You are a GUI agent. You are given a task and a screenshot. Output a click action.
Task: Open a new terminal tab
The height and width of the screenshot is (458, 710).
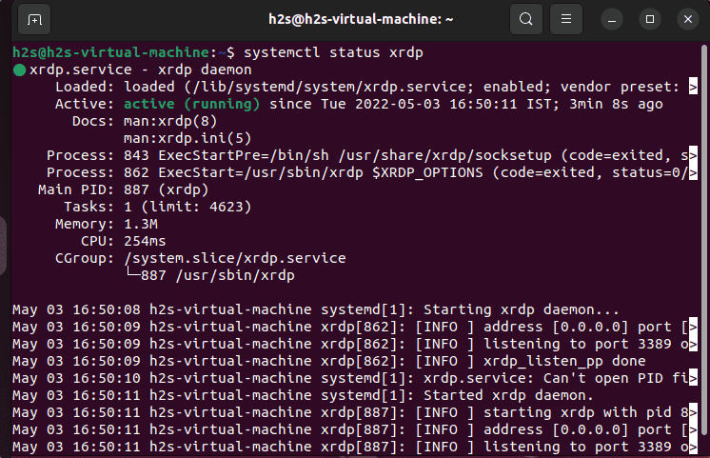[x=34, y=19]
